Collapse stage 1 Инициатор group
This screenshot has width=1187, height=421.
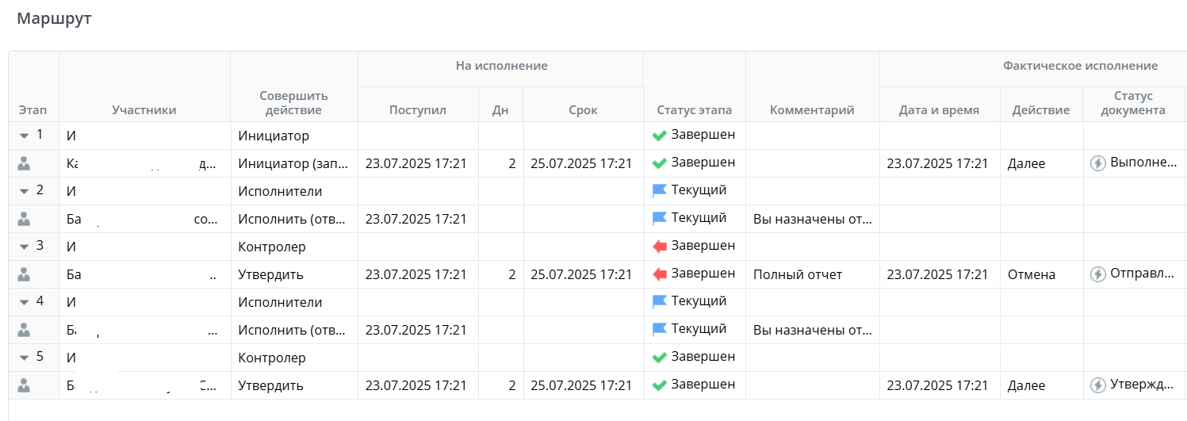pos(24,136)
